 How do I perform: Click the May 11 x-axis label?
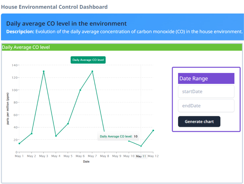point(141,156)
